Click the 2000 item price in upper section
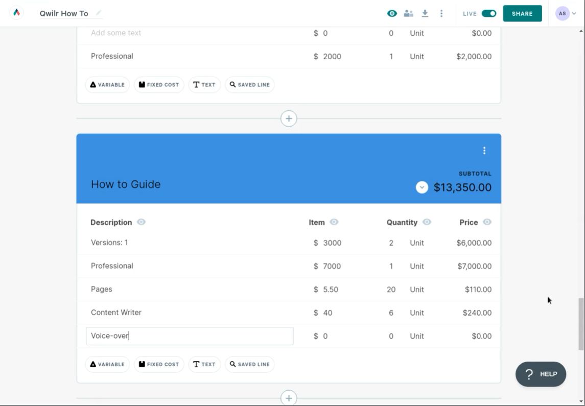 pos(332,57)
